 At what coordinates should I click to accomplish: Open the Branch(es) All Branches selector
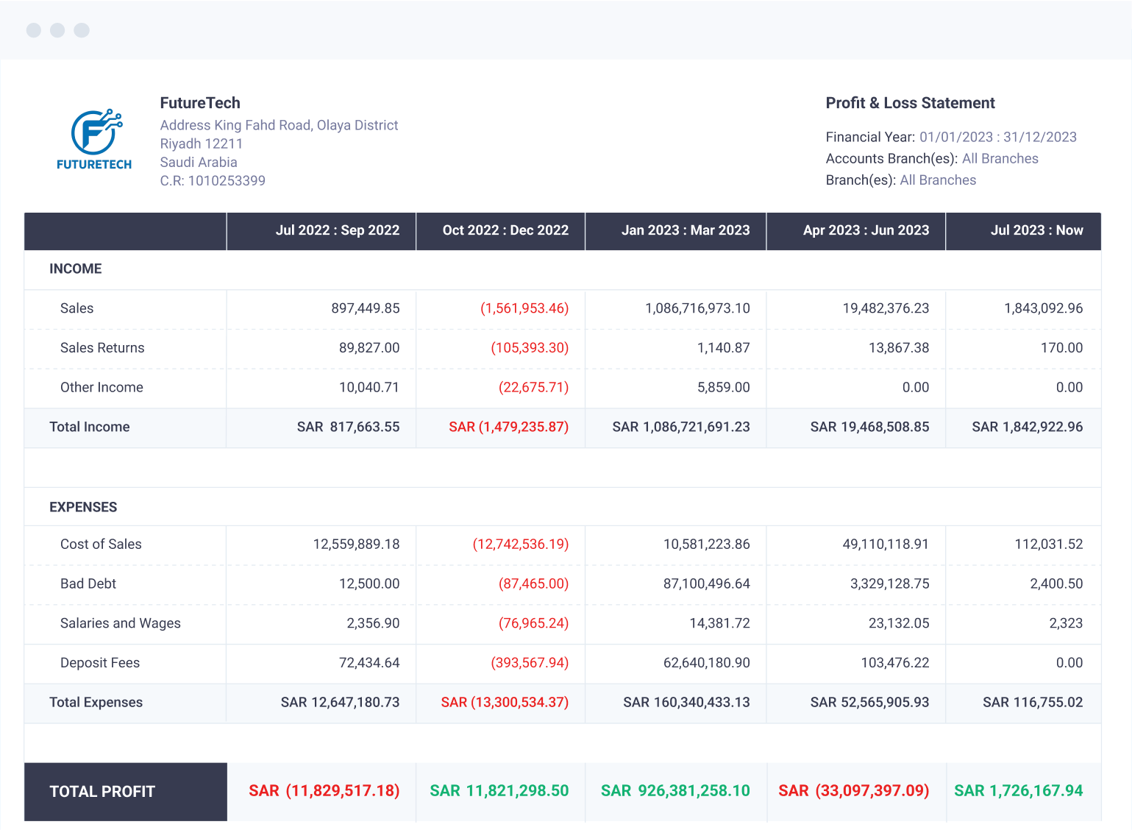(938, 180)
